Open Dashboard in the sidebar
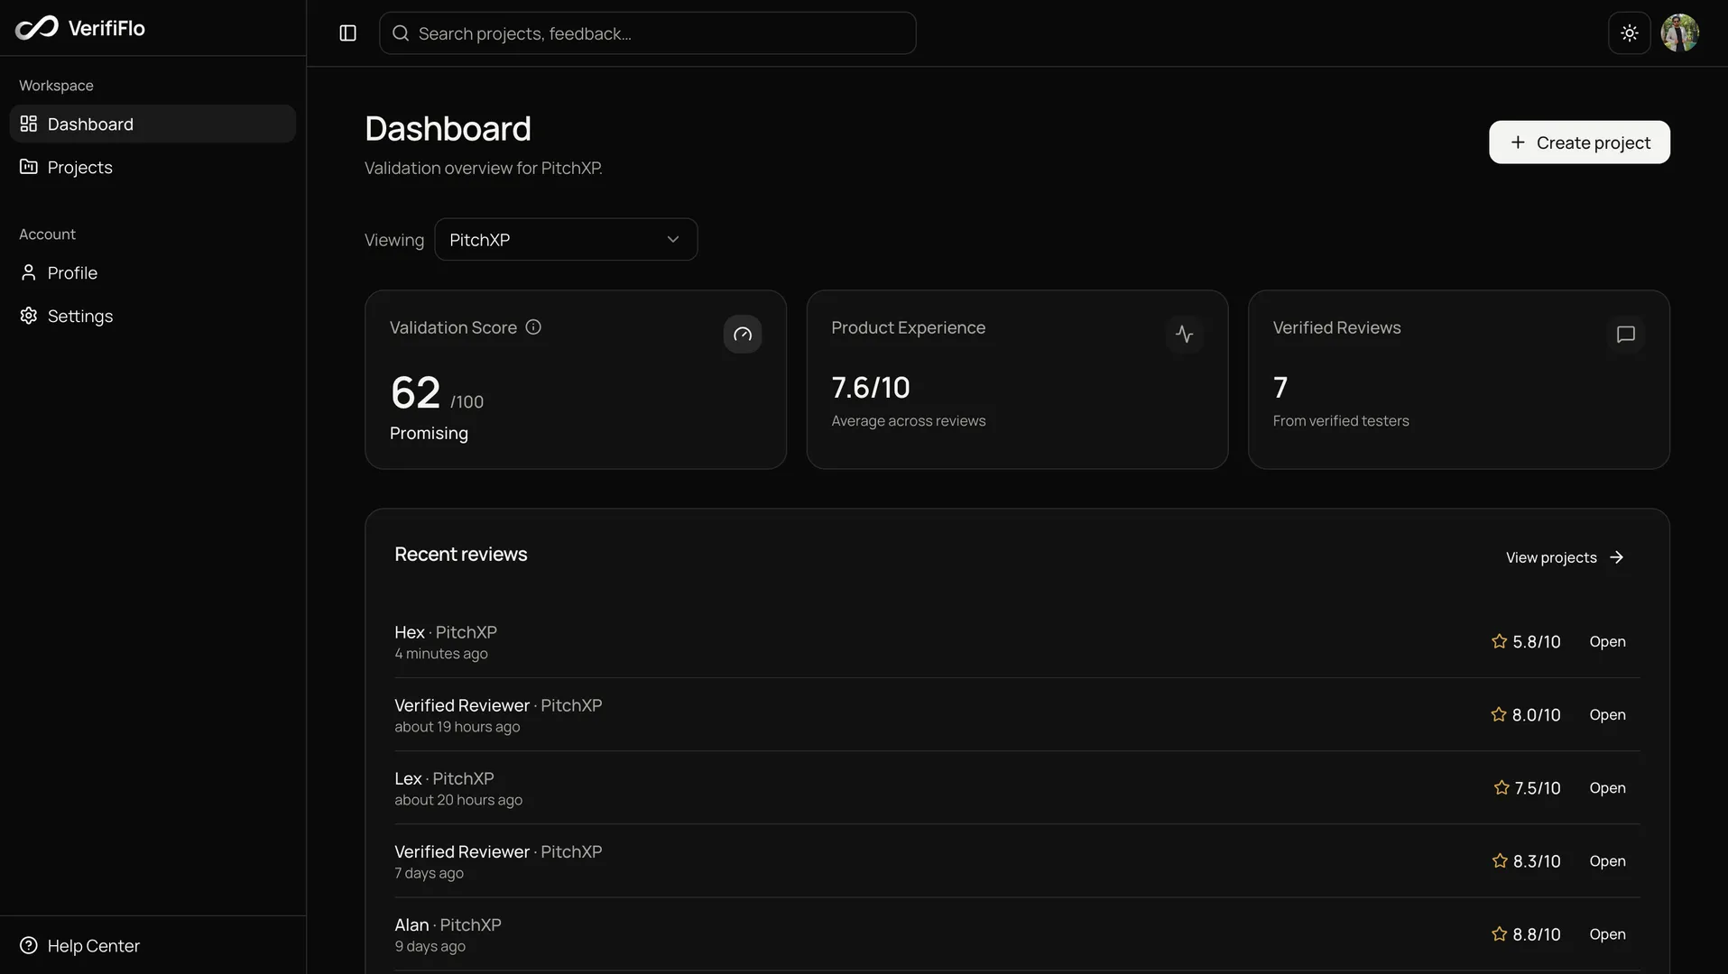The height and width of the screenshot is (974, 1728). tap(152, 124)
